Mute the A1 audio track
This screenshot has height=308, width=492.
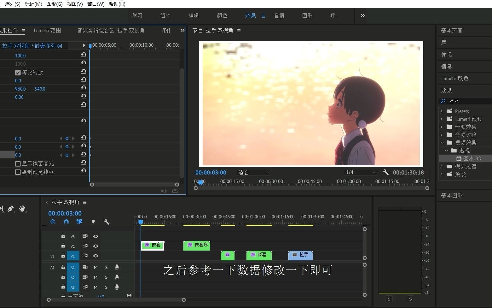pyautogui.click(x=96, y=267)
